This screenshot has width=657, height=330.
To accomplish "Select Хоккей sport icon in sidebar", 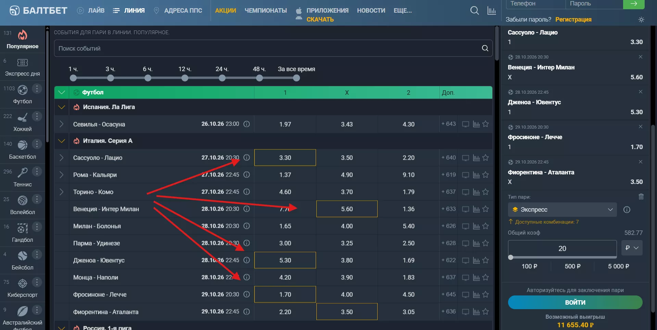I will (x=23, y=117).
